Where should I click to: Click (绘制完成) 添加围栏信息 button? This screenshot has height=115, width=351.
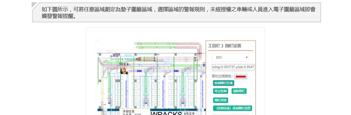tap(233, 108)
